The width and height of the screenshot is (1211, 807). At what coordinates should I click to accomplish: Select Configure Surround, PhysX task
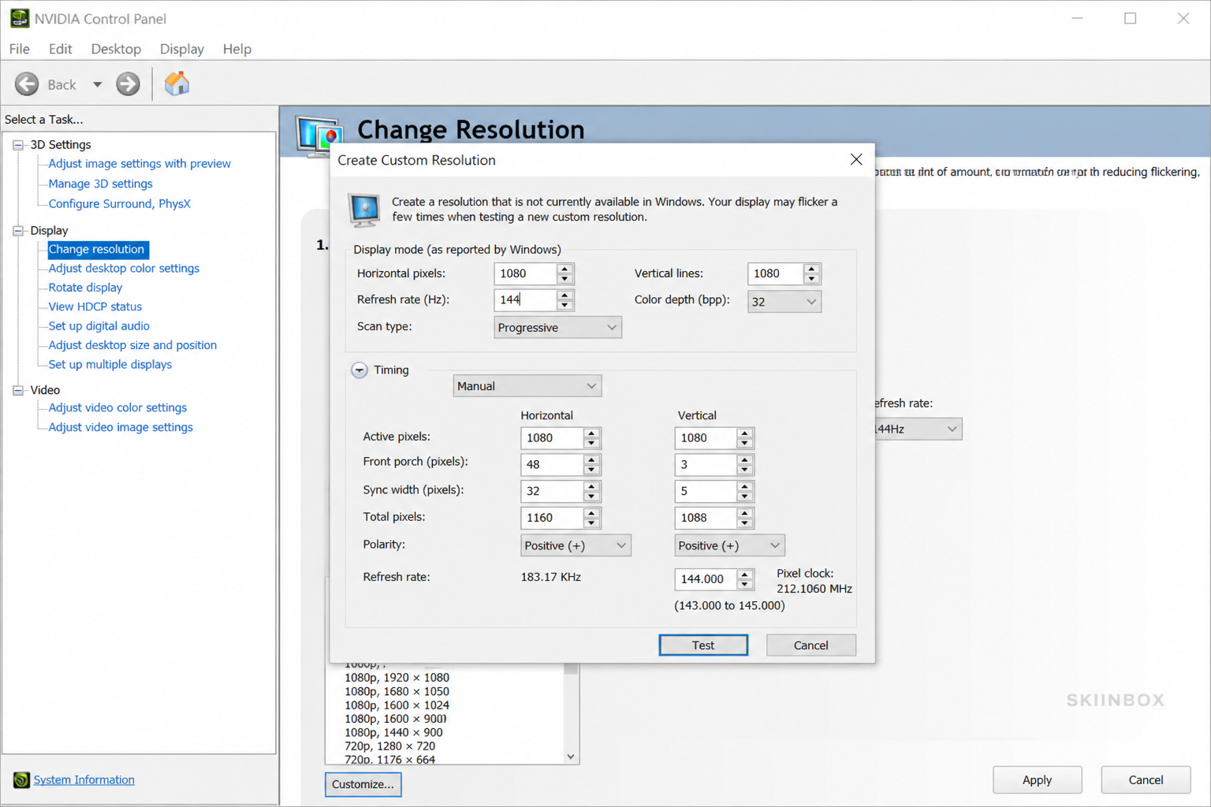tap(119, 203)
